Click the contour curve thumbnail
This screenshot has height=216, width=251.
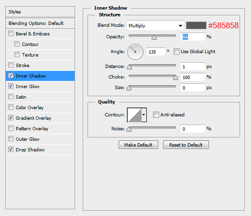pos(134,115)
